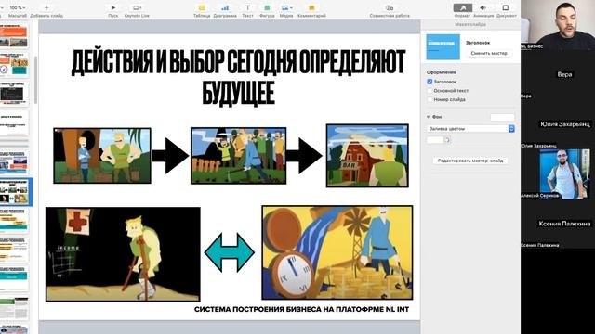Start the slideshow with Пуск
595x334 pixels.
113,7
